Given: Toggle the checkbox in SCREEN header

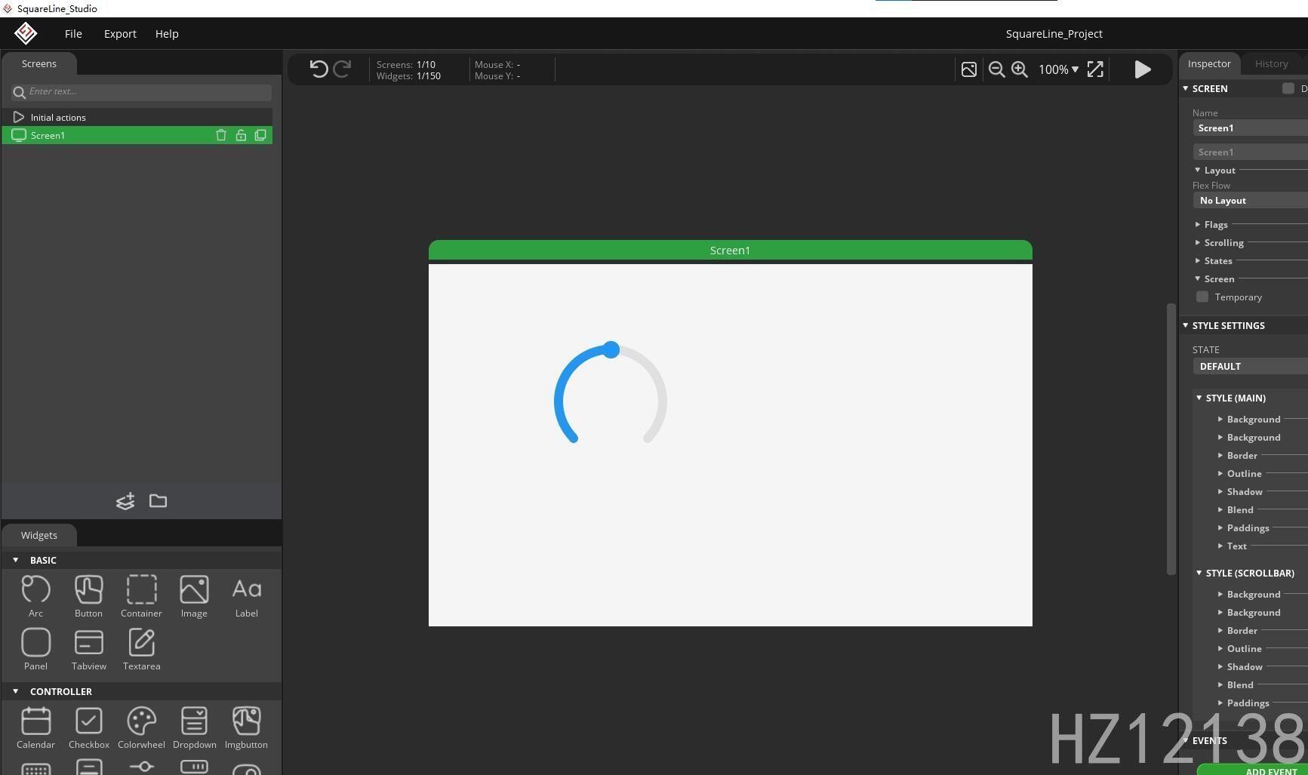Looking at the screenshot, I should [1288, 88].
